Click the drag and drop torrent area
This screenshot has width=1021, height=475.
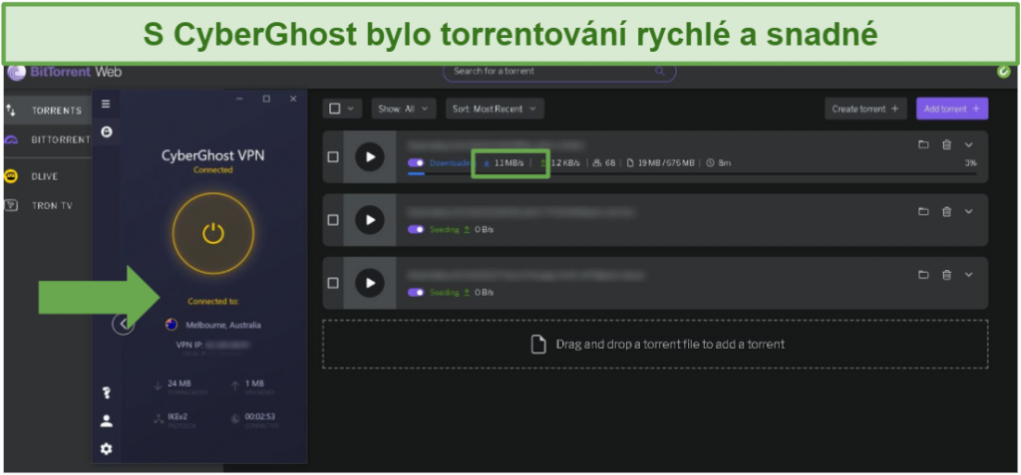655,345
